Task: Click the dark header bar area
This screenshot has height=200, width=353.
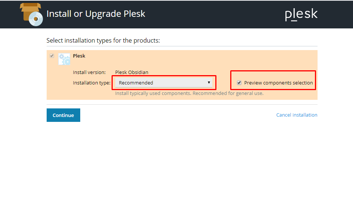Action: click(203, 15)
